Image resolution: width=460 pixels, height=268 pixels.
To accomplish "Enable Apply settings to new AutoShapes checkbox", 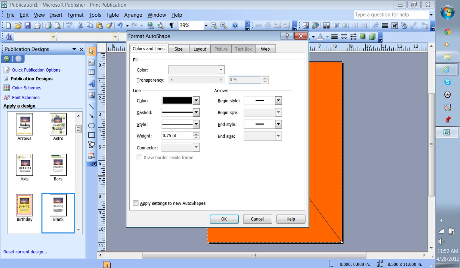I will coord(136,203).
